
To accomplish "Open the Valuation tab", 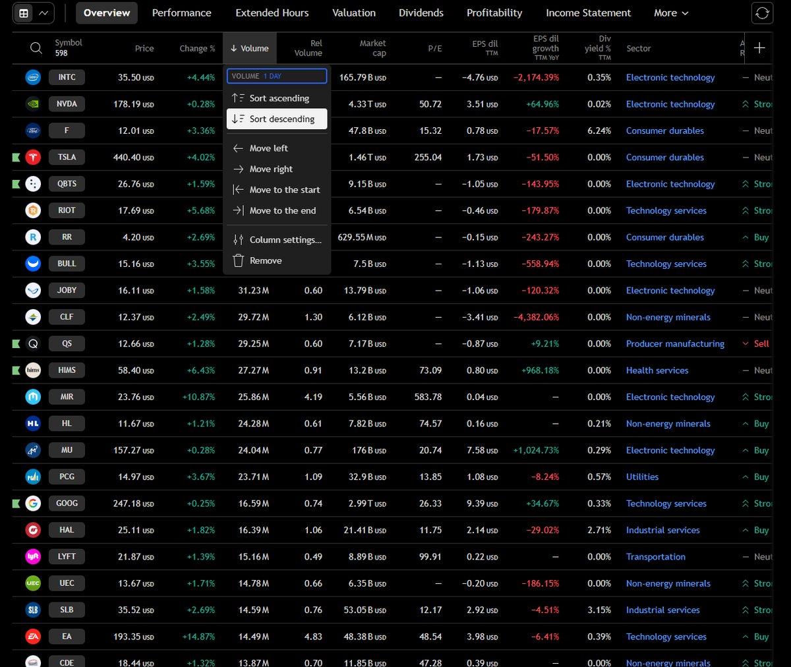I will pyautogui.click(x=354, y=13).
